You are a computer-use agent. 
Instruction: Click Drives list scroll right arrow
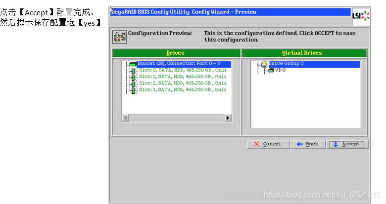(228, 118)
